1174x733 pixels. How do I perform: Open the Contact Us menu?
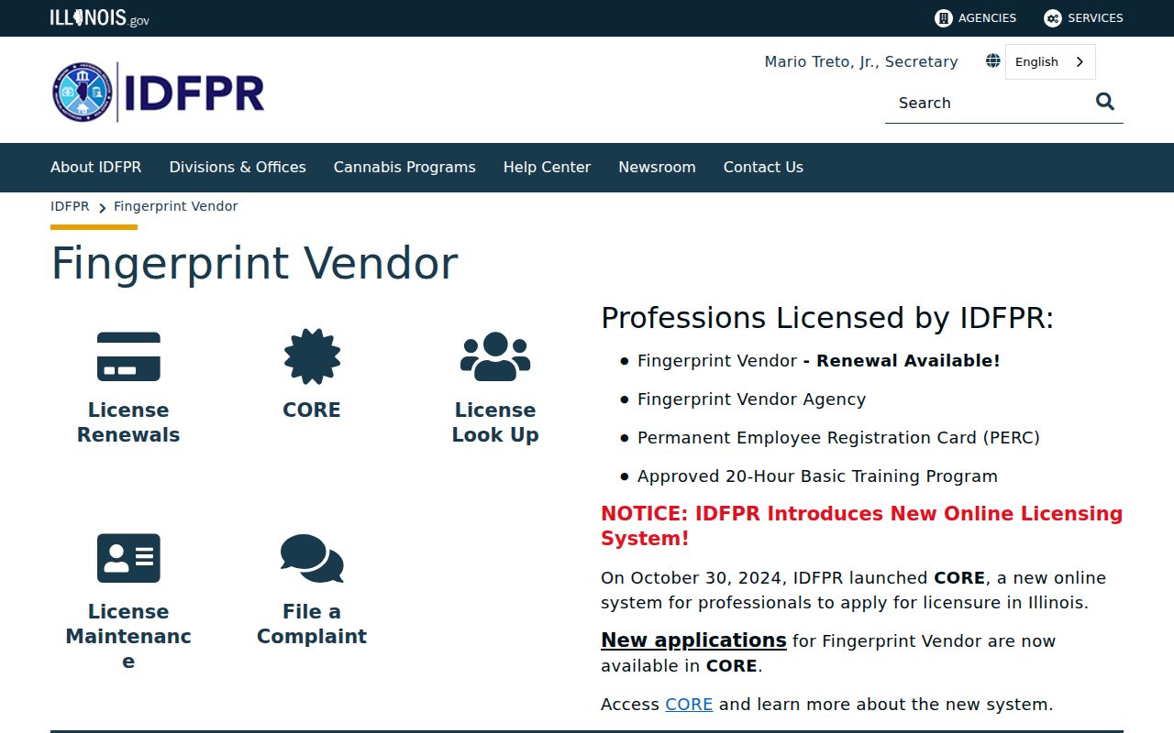[763, 168]
